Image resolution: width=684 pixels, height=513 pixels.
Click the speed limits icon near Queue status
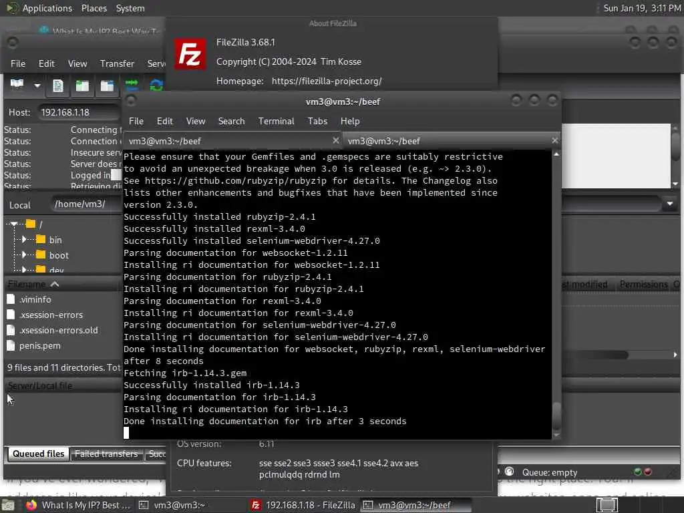(x=509, y=472)
